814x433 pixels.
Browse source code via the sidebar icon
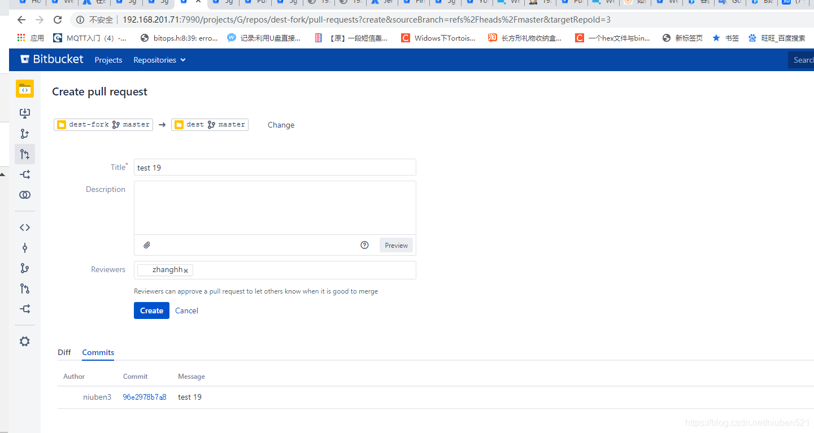tap(25, 228)
